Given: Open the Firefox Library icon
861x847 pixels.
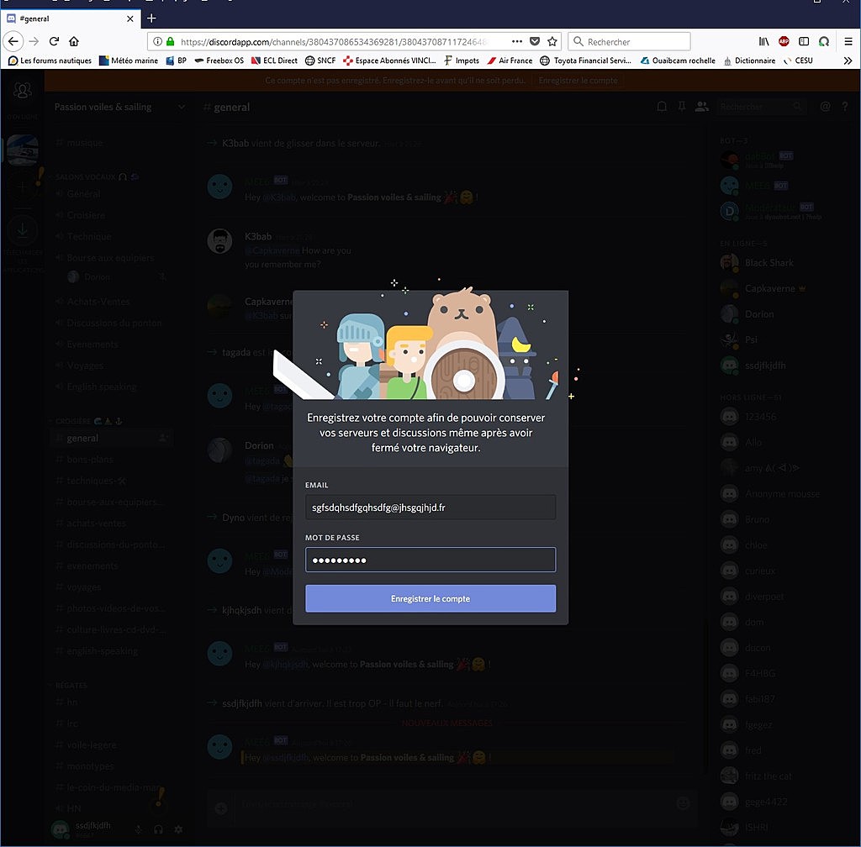Looking at the screenshot, I should point(763,42).
